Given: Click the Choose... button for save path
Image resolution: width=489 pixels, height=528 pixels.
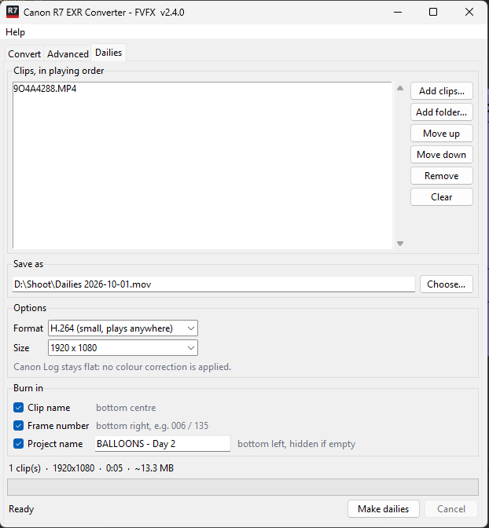Looking at the screenshot, I should [x=447, y=284].
